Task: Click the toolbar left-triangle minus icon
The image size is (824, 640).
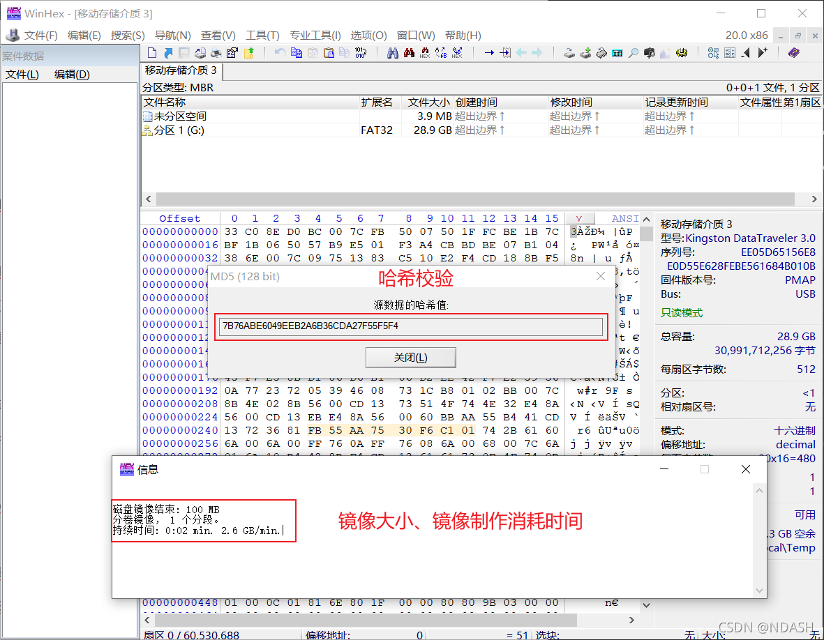Action: click(x=746, y=52)
